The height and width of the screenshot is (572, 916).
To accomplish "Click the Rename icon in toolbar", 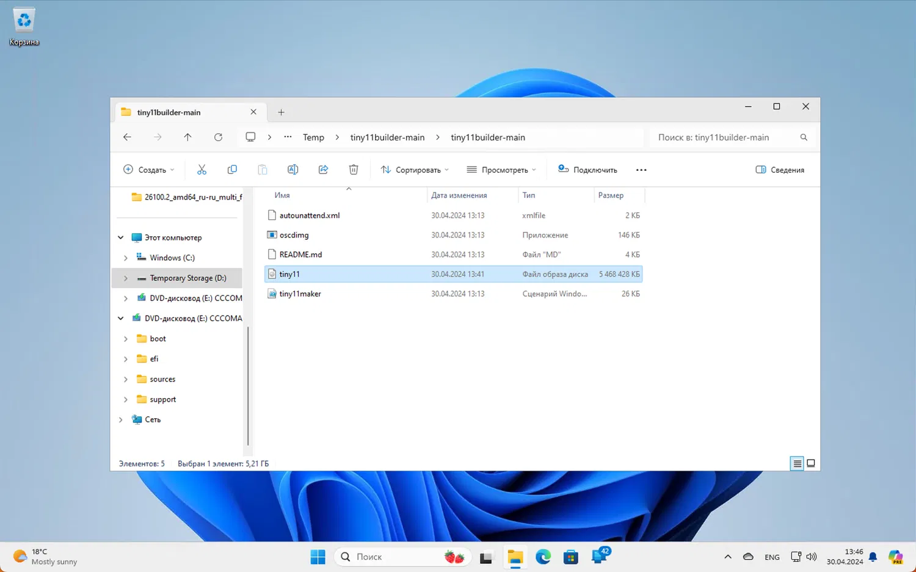I will coord(293,170).
